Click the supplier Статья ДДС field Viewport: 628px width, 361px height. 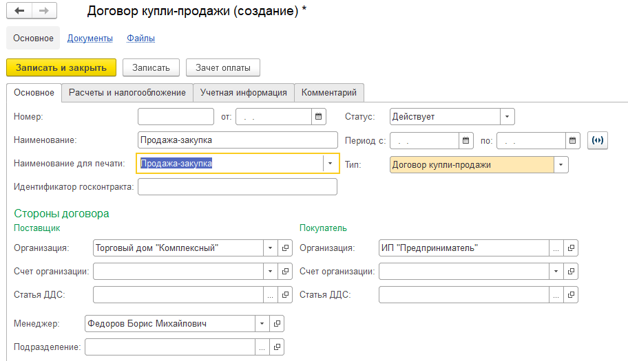click(178, 295)
